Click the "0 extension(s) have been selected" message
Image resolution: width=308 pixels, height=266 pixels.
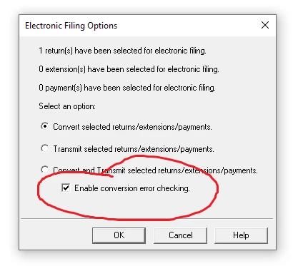tap(129, 69)
